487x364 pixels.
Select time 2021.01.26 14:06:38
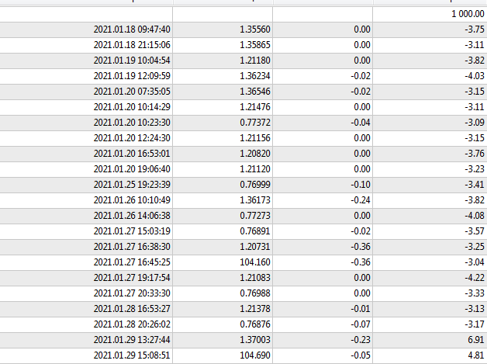click(132, 216)
